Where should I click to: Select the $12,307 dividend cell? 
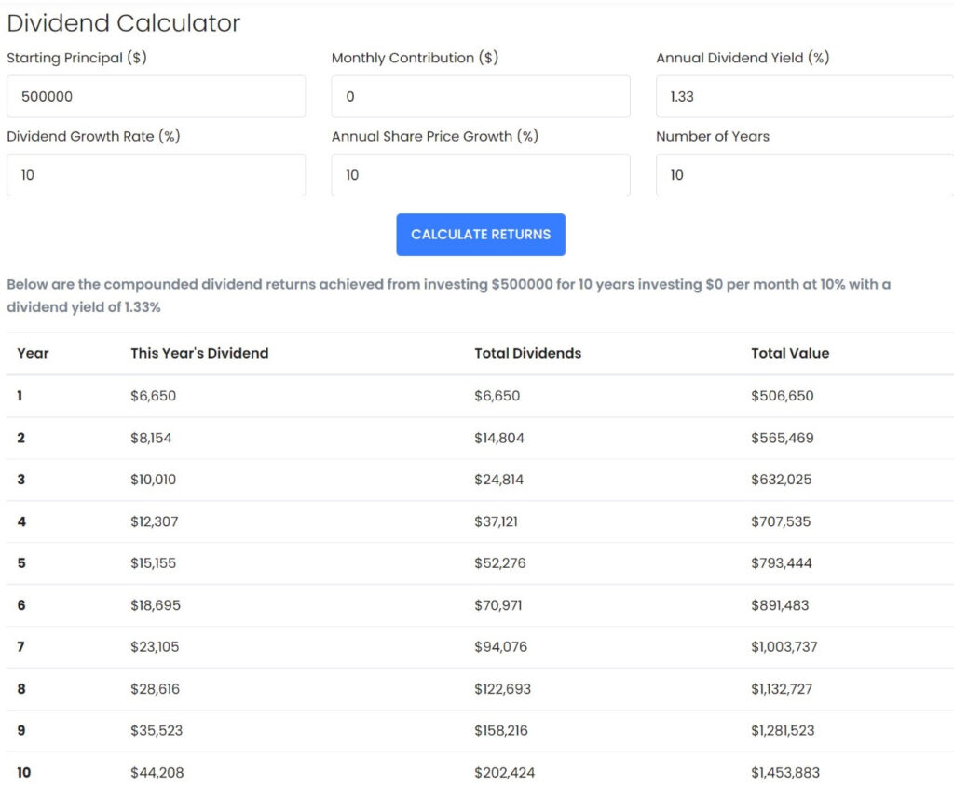click(155, 521)
